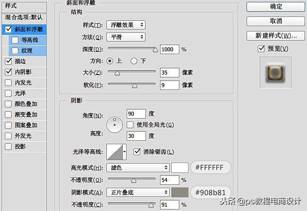The image size is (307, 211).
Task: Select 等高线 sub-item label
Action: point(30,40)
